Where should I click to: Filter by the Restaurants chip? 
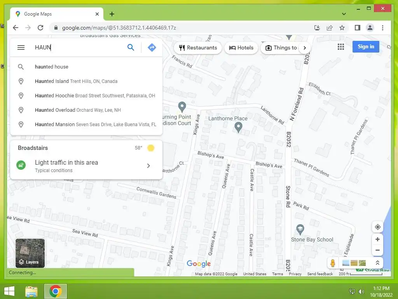tap(198, 48)
